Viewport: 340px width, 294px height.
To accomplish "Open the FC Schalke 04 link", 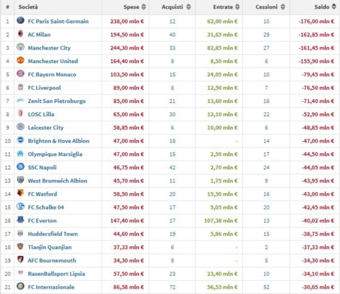I will point(46,207).
